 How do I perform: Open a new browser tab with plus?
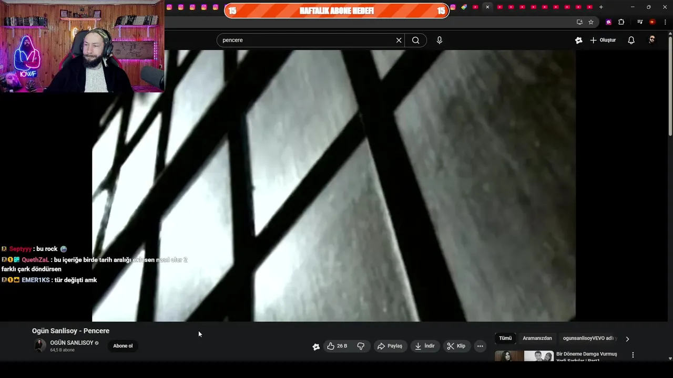click(x=601, y=7)
